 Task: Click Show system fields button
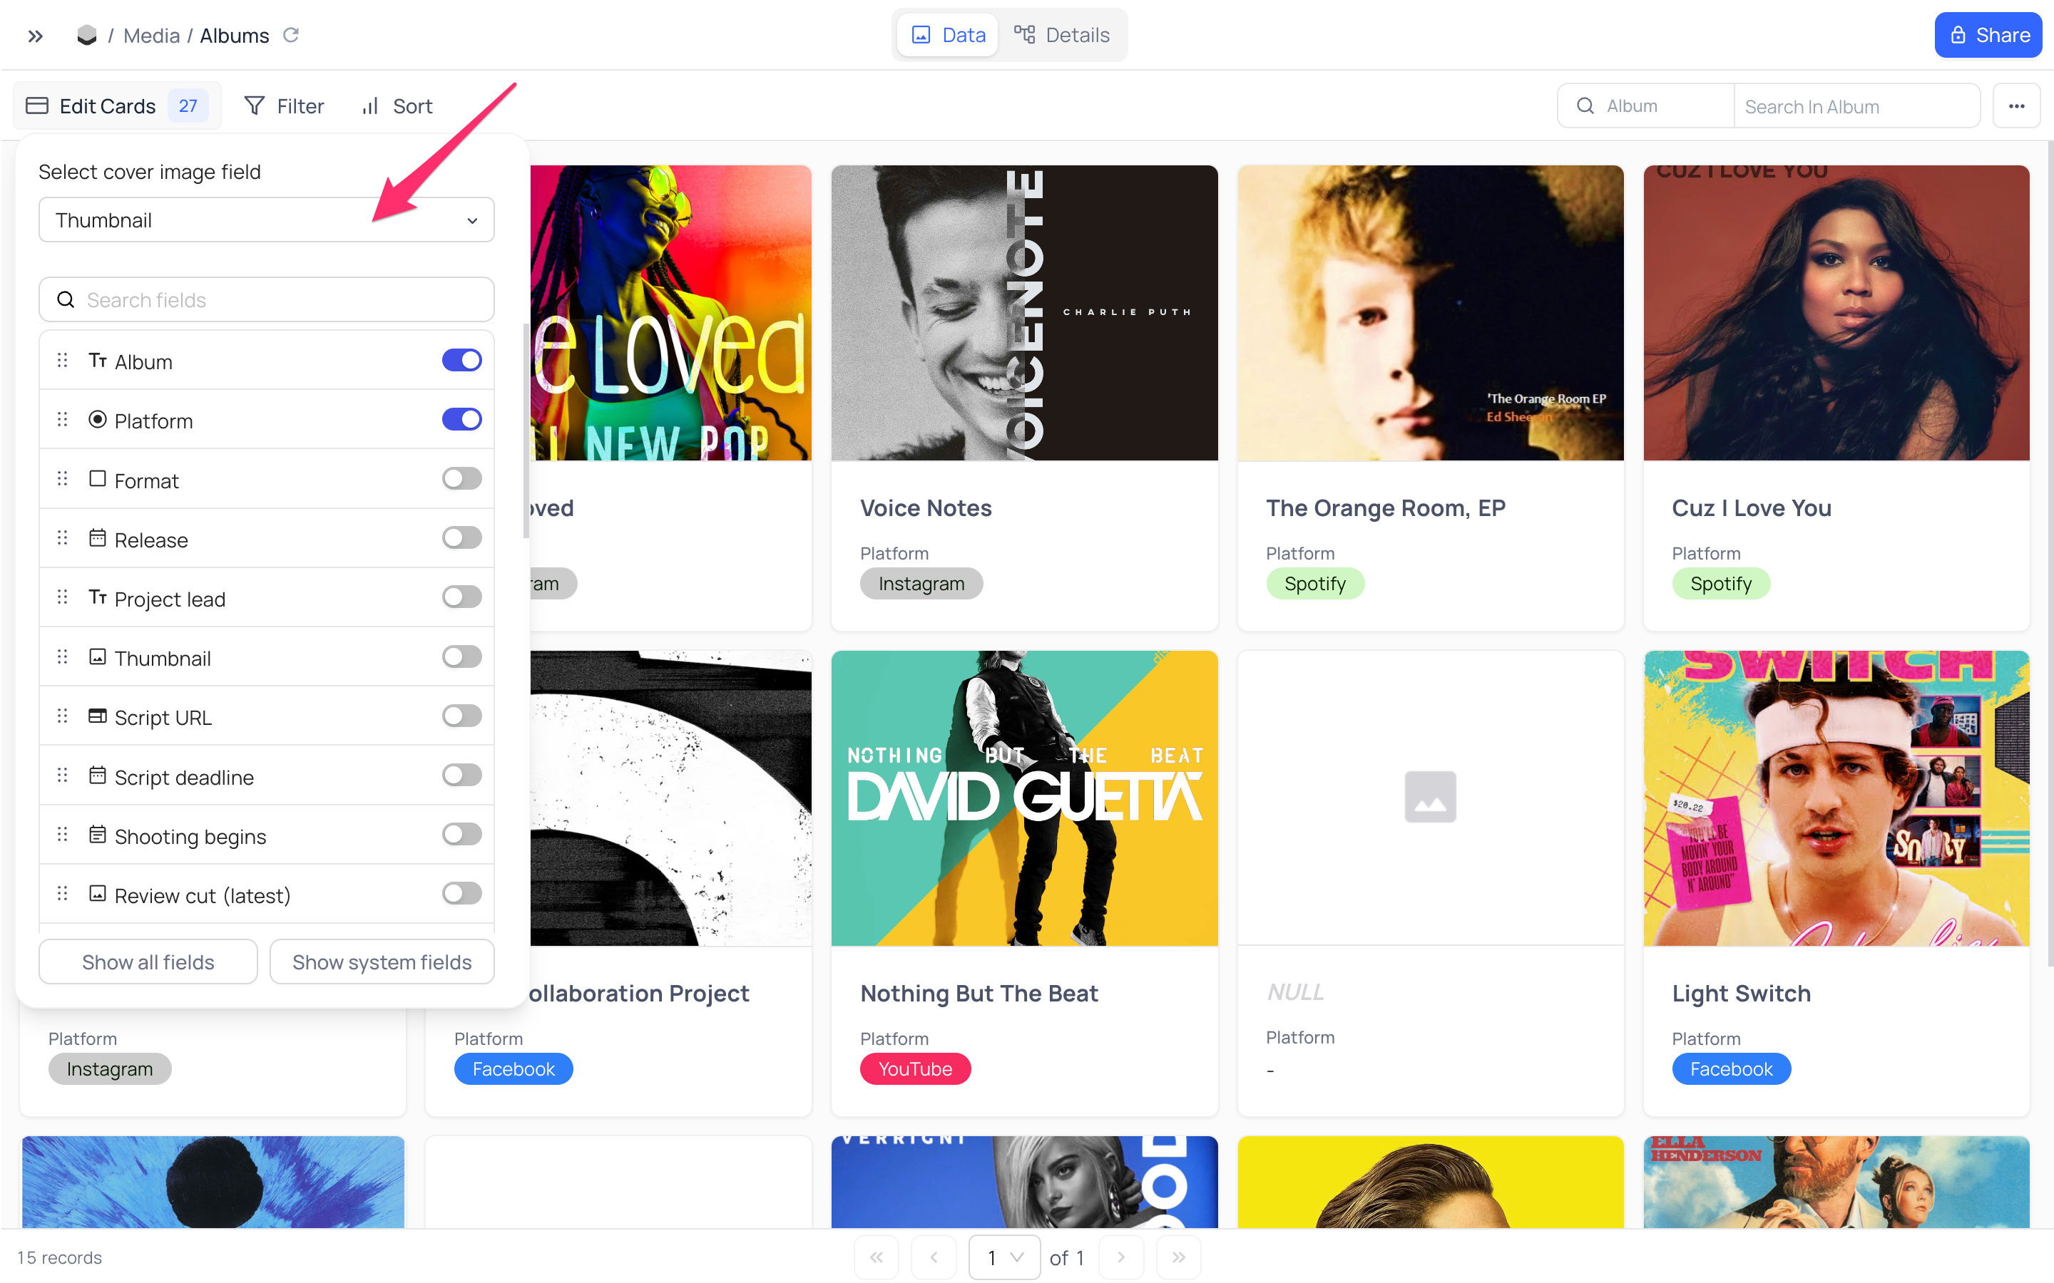(x=380, y=962)
